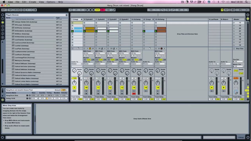Toggle the loop switch icon

168,10
